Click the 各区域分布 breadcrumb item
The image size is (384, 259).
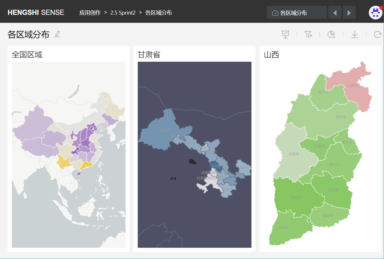[159, 13]
